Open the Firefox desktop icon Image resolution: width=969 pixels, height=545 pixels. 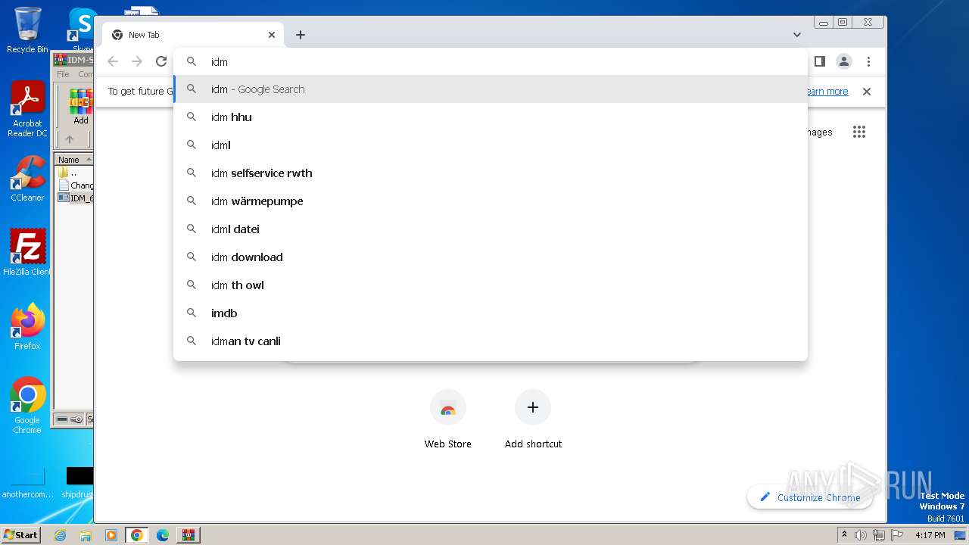27,326
